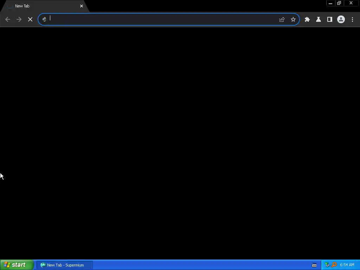This screenshot has width=360, height=270.
Task: Open the profile avatar menu
Action: click(341, 20)
